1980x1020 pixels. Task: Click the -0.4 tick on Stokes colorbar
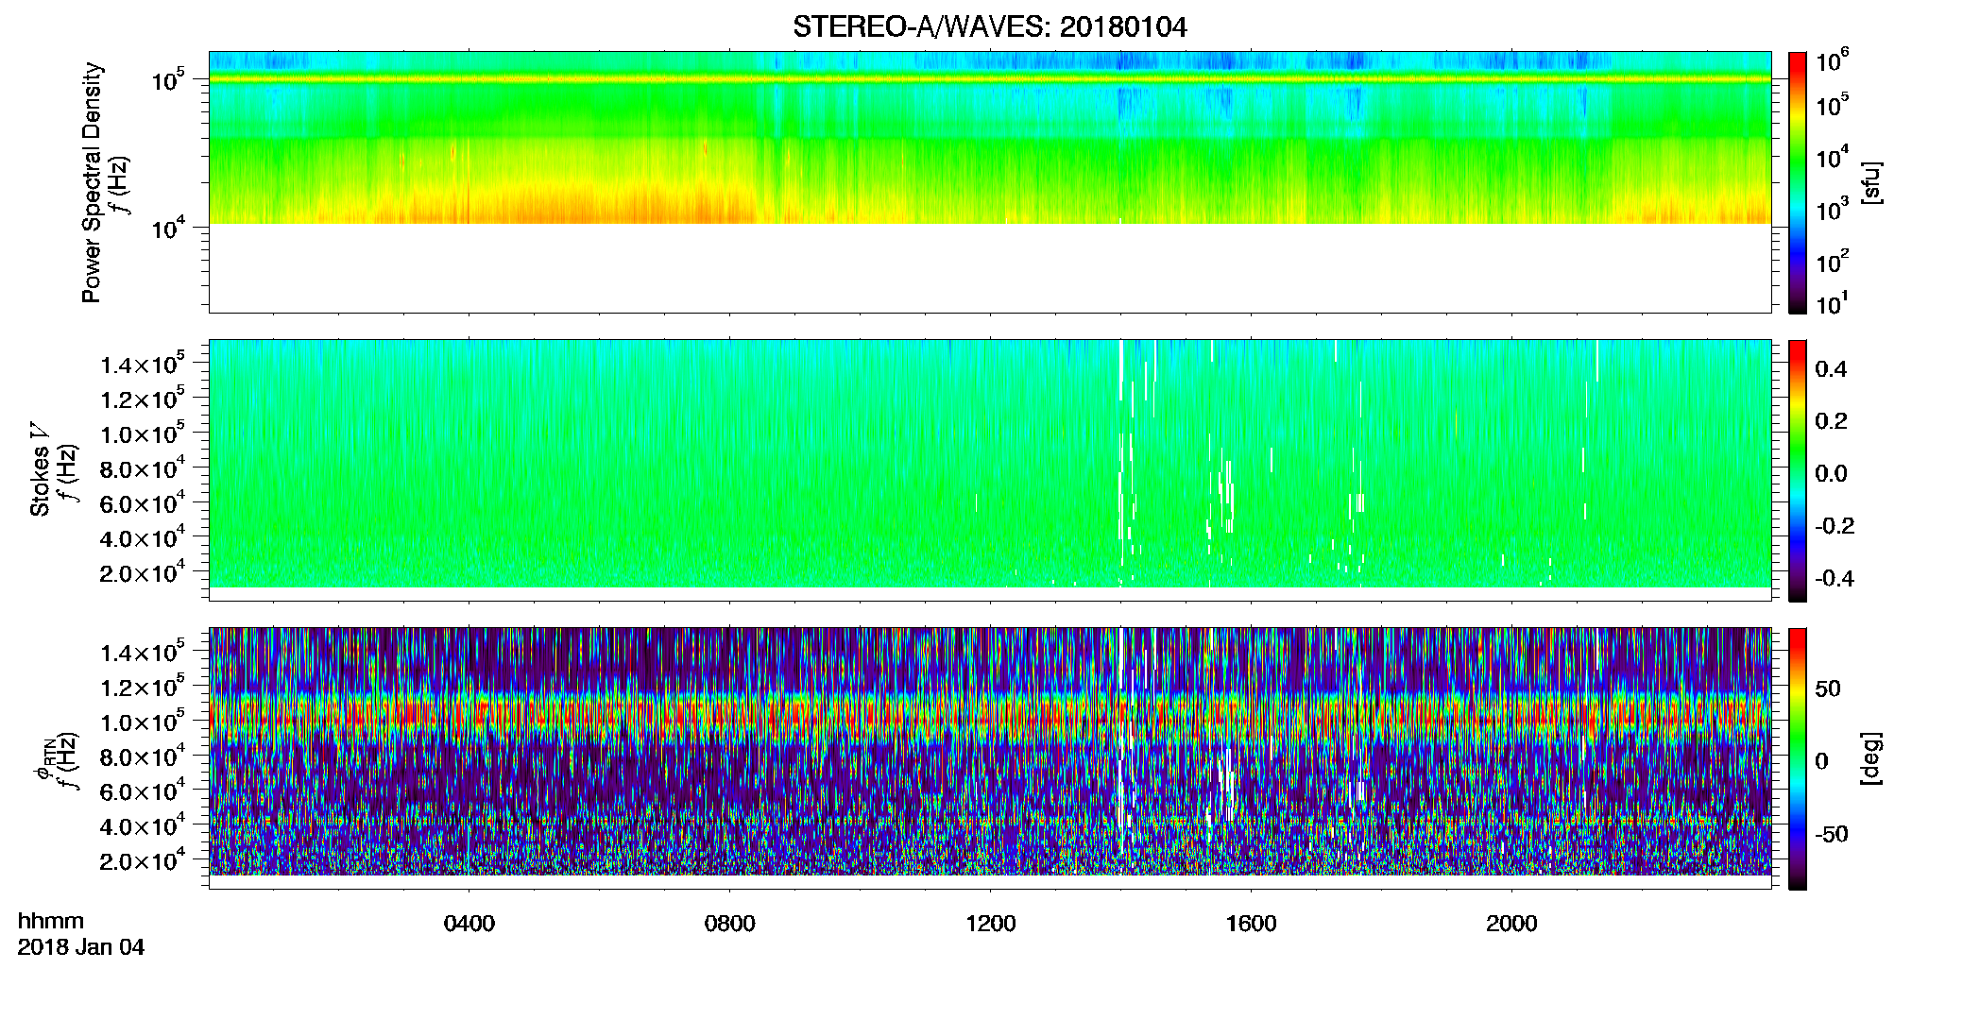pos(1835,578)
